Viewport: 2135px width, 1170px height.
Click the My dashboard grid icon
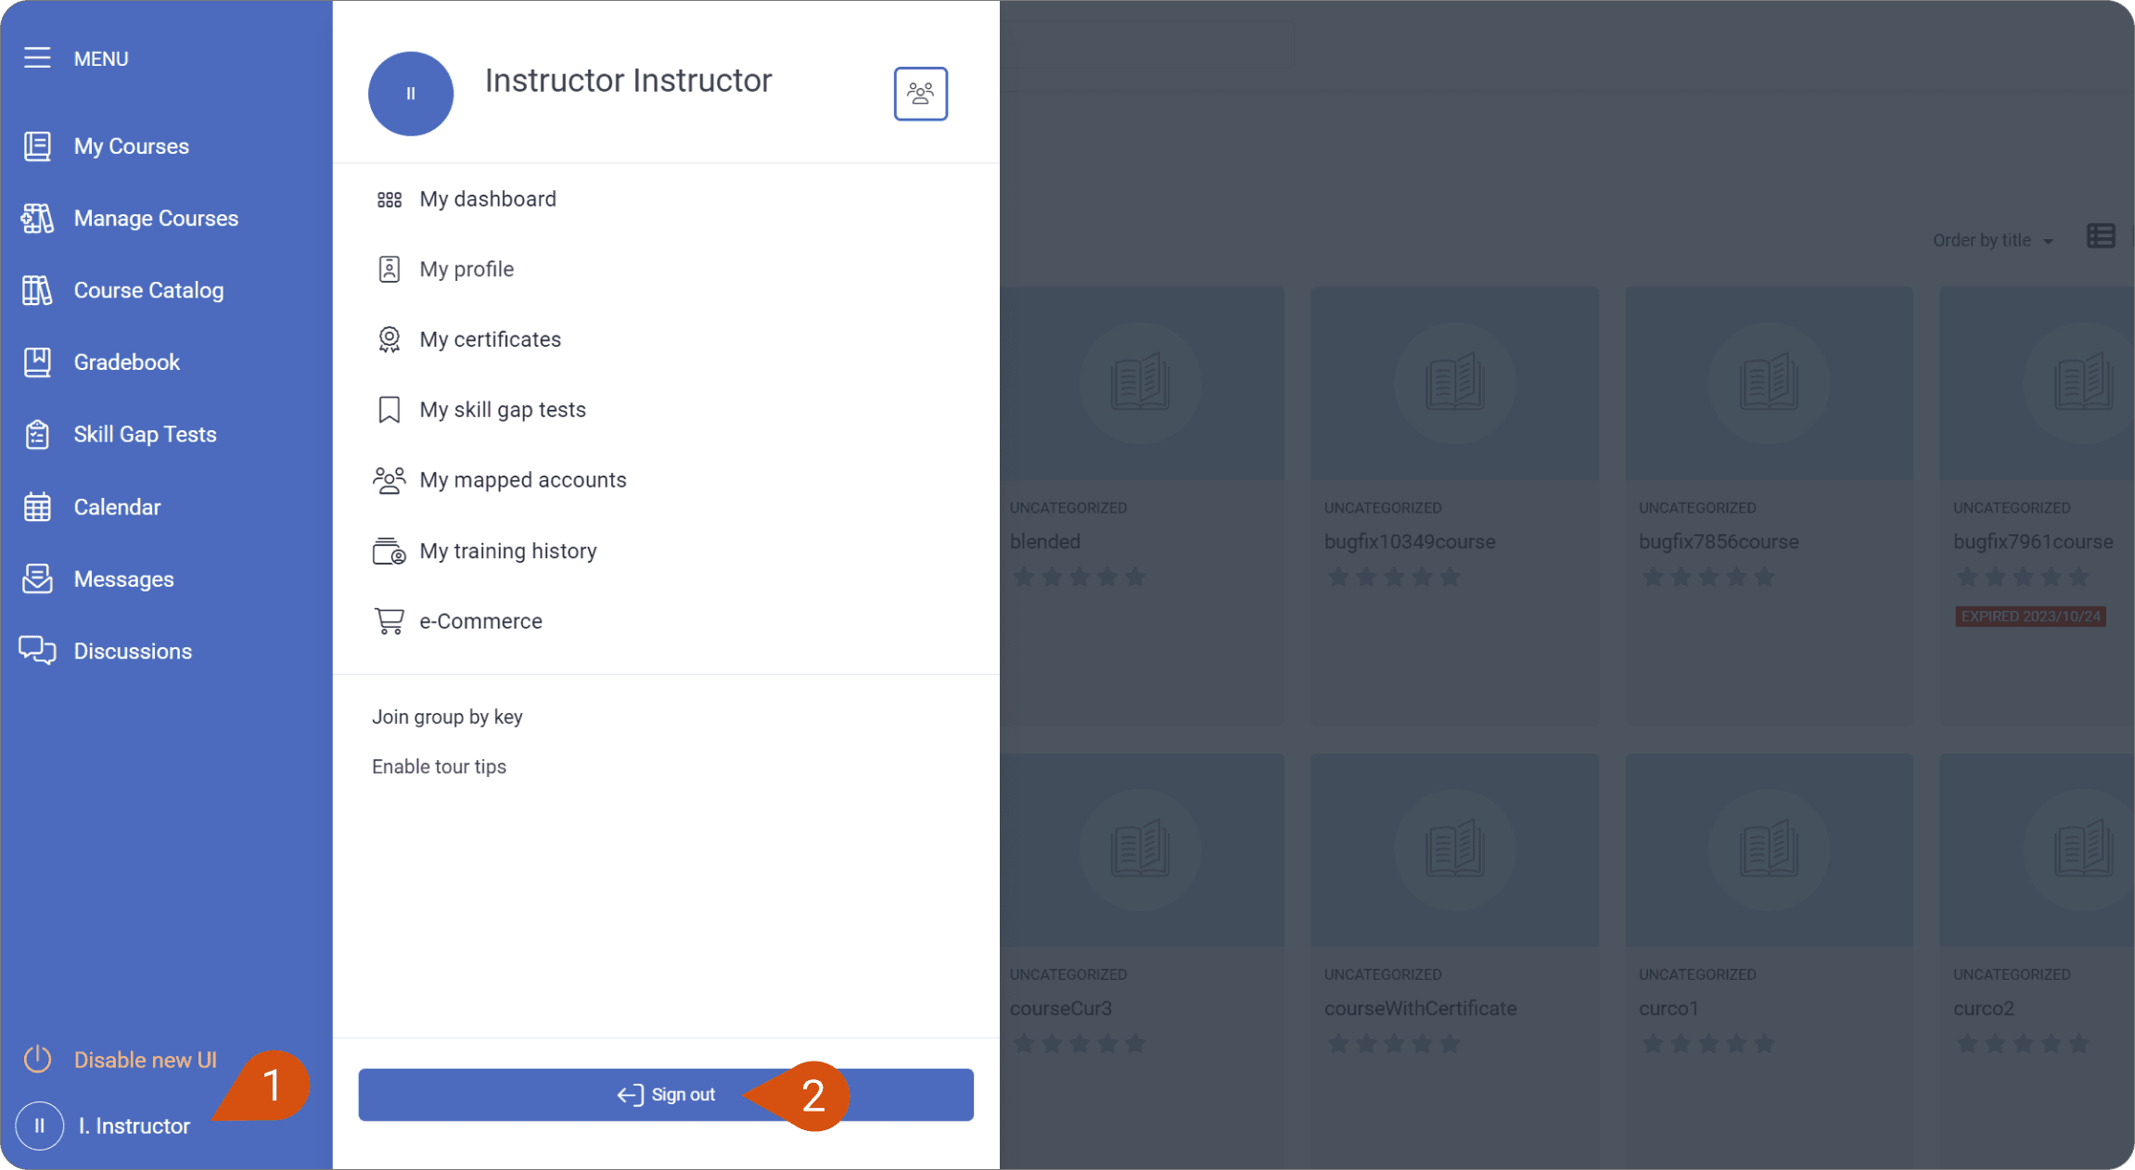390,199
